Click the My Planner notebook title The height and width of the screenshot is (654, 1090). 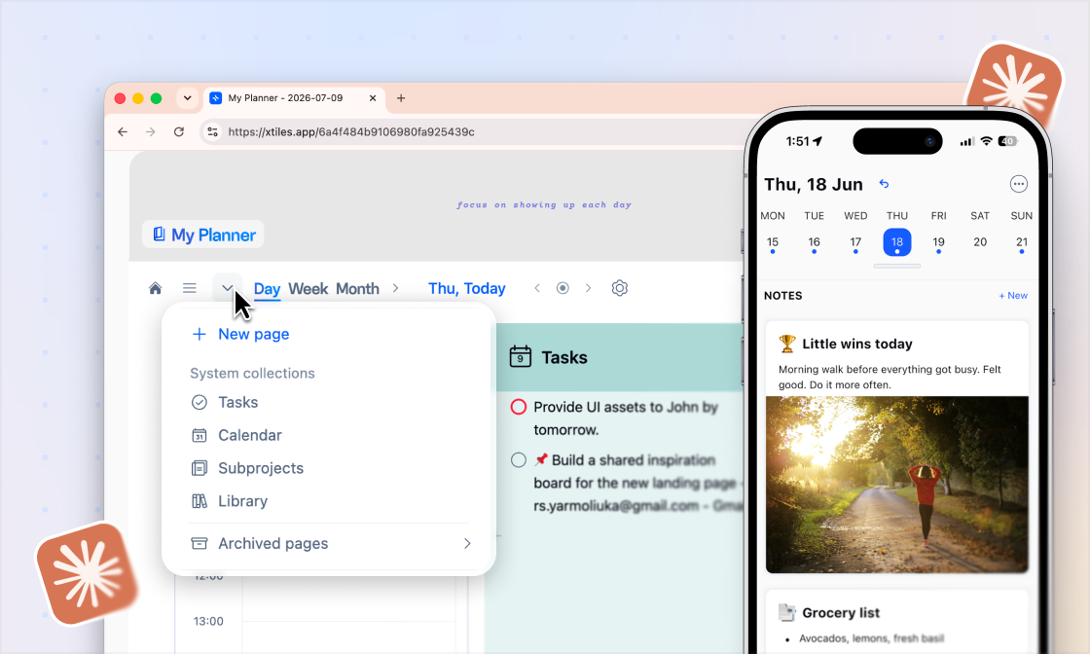pos(203,235)
